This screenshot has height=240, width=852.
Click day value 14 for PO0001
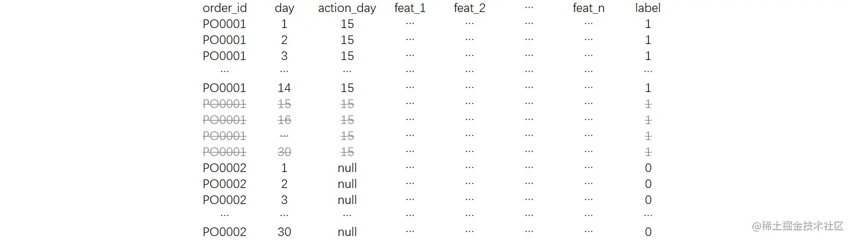coord(284,88)
